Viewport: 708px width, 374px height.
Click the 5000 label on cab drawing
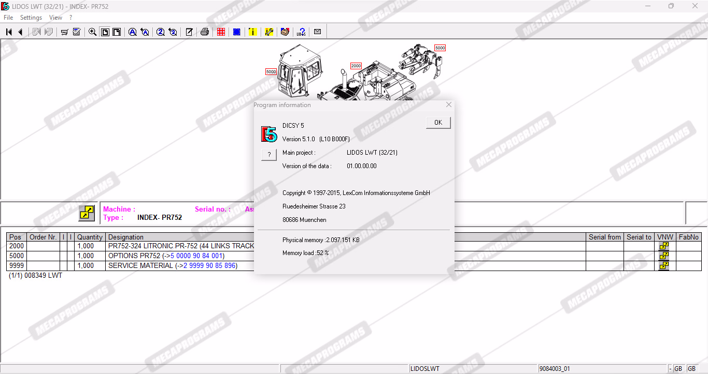point(271,72)
